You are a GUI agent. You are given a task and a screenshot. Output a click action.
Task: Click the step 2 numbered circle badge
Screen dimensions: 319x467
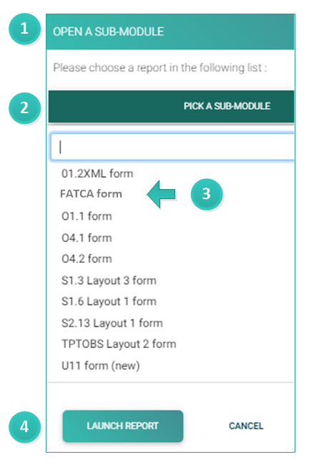(24, 108)
